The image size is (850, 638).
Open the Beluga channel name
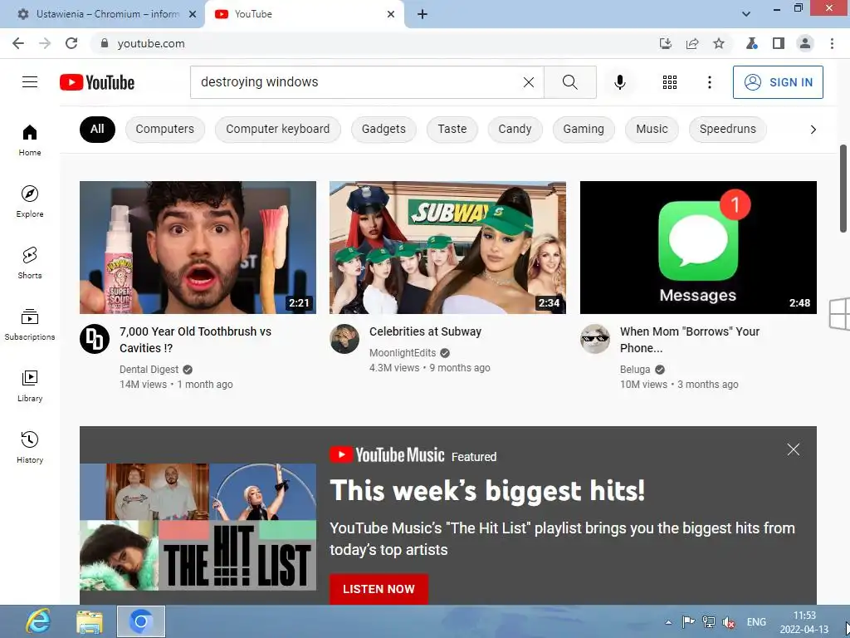click(x=635, y=370)
